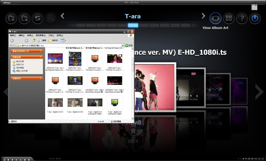Click the Explorer Back button
266x161 pixels.
pos(12,40)
